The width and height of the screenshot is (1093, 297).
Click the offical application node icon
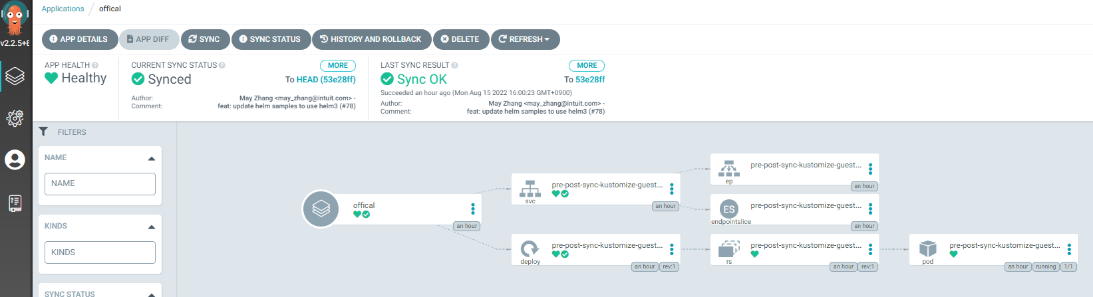[x=321, y=209]
